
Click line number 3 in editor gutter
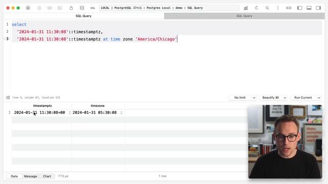pyautogui.click(x=7, y=39)
